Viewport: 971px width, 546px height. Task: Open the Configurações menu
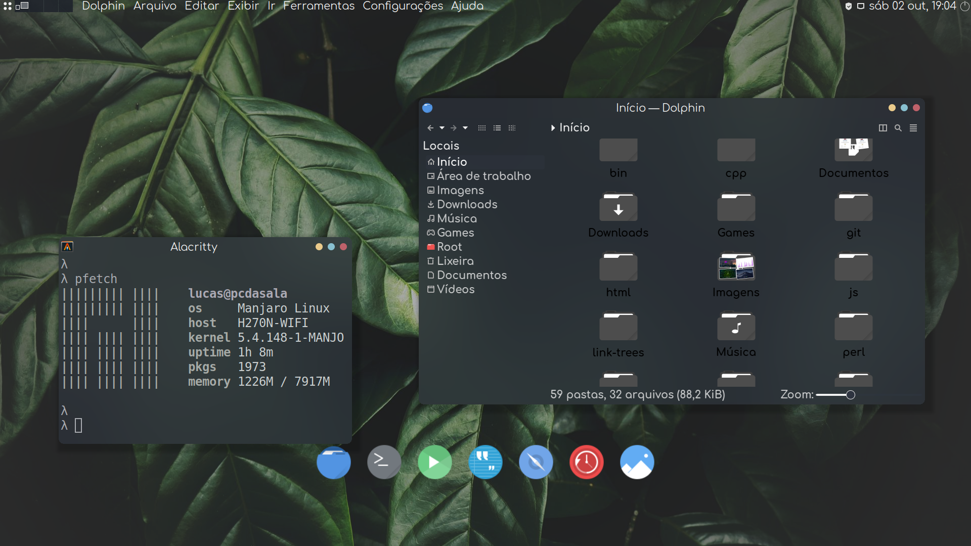point(403,6)
